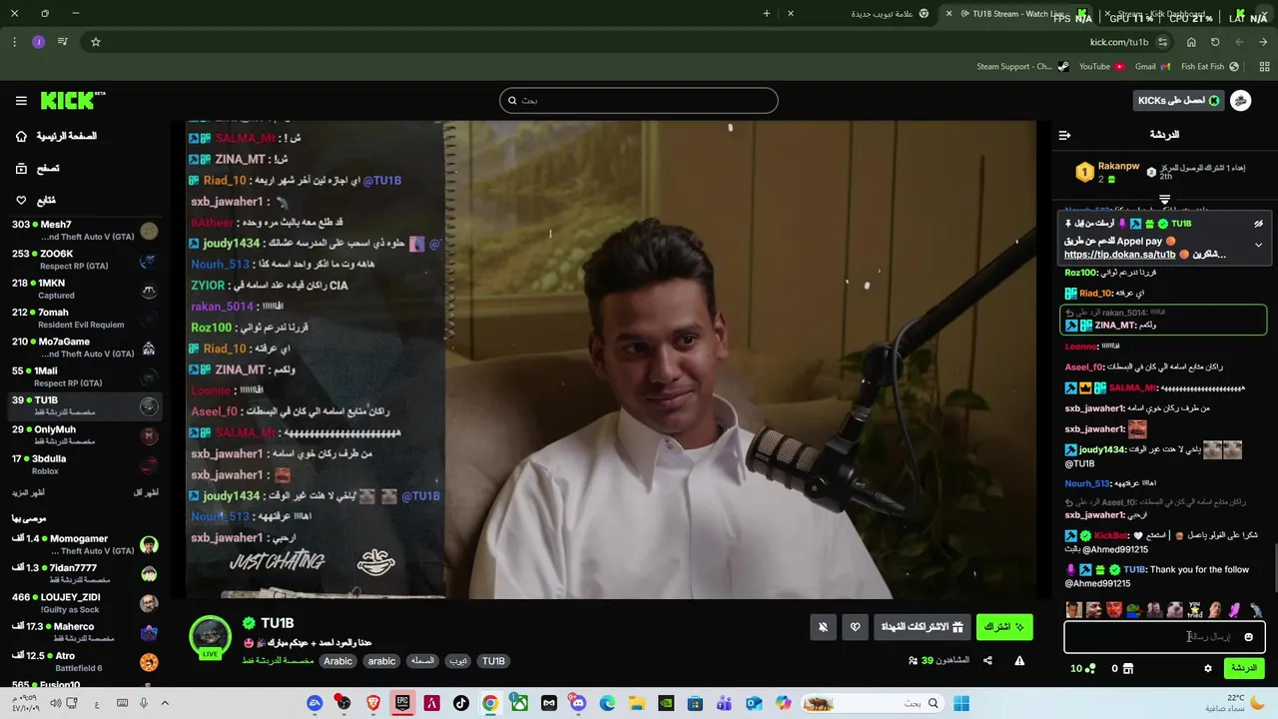Expand the Rakanpw gifter leaderboard arrow

tap(1164, 200)
